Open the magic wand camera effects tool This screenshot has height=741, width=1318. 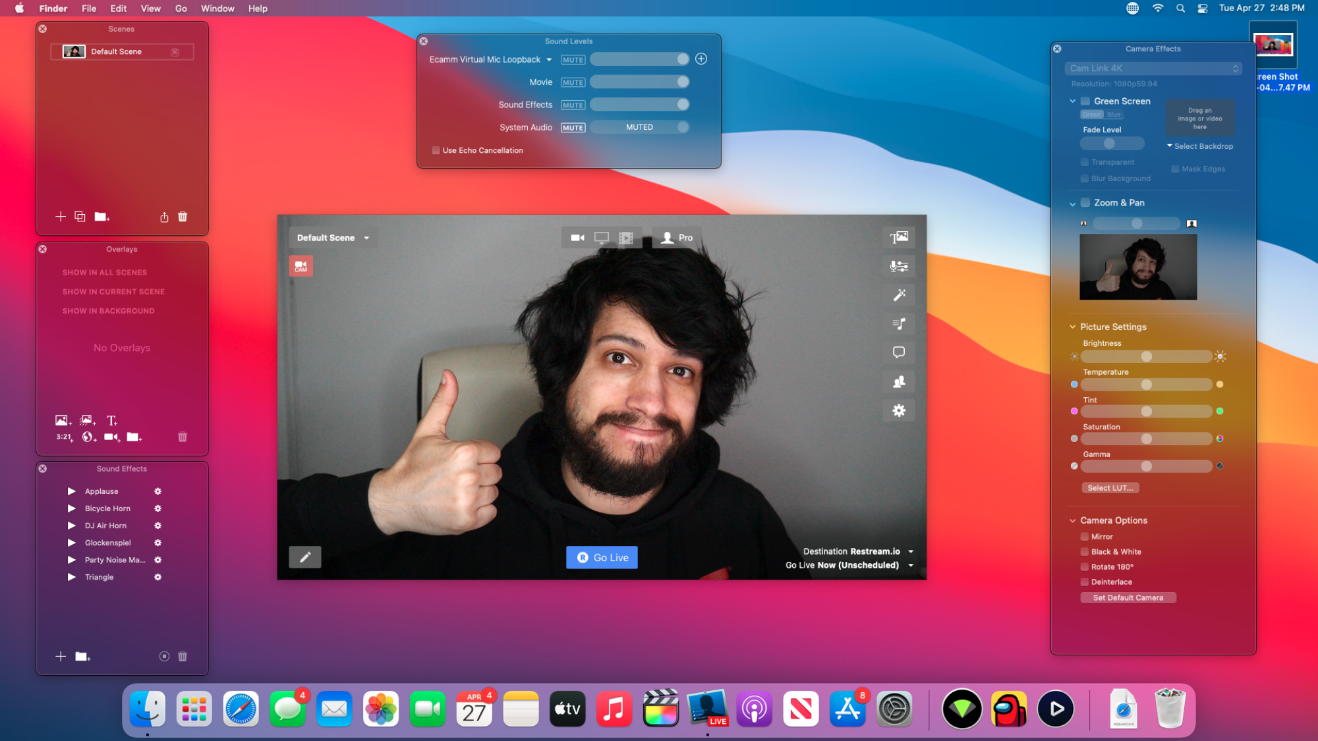tap(899, 295)
